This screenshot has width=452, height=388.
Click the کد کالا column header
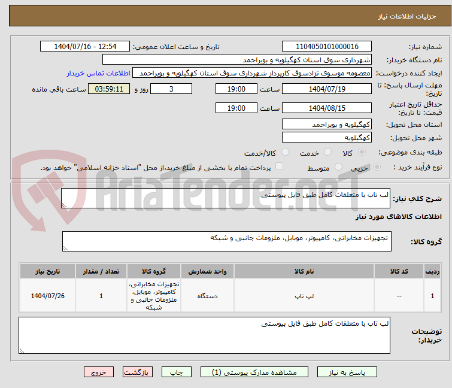pos(399,271)
